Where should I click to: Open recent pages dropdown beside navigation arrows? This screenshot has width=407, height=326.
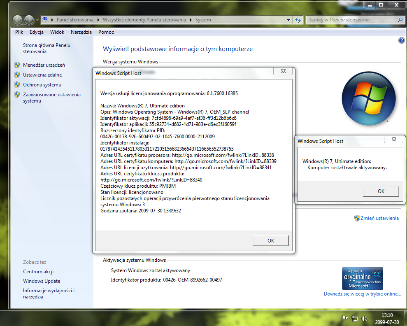tap(37, 20)
